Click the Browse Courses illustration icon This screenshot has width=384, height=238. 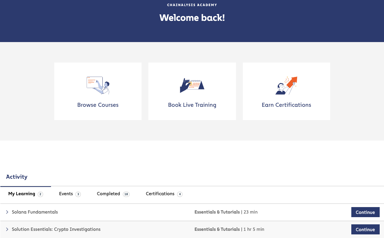[x=98, y=85]
